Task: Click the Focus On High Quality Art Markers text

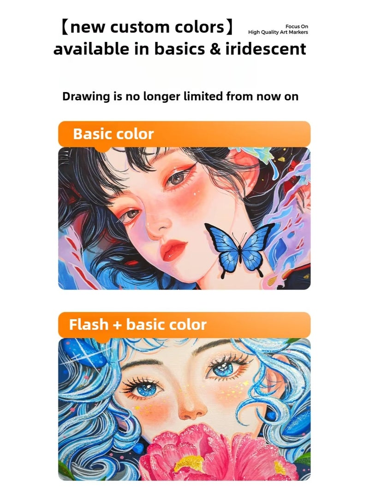Action: tap(278, 29)
